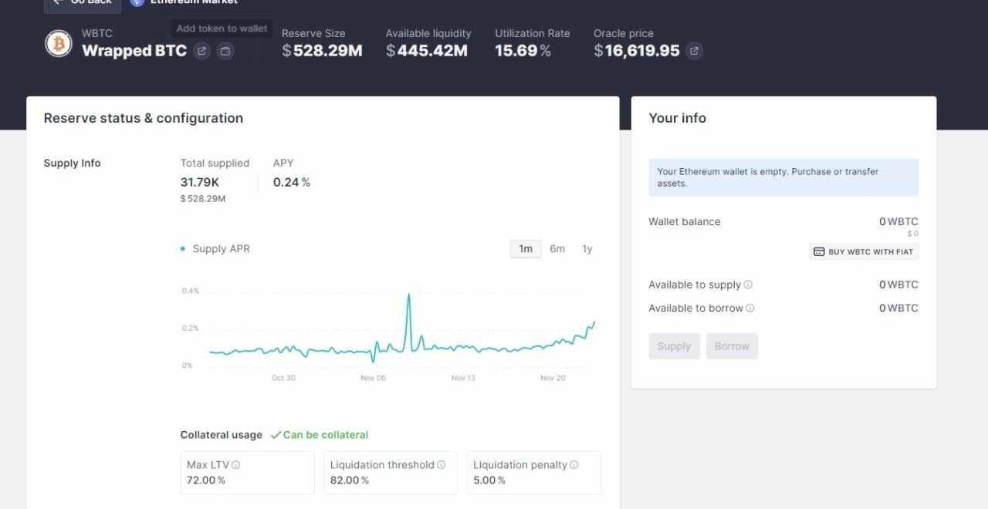This screenshot has height=509, width=988.
Task: Open the Liquidation threshold info icon
Action: pos(442,465)
